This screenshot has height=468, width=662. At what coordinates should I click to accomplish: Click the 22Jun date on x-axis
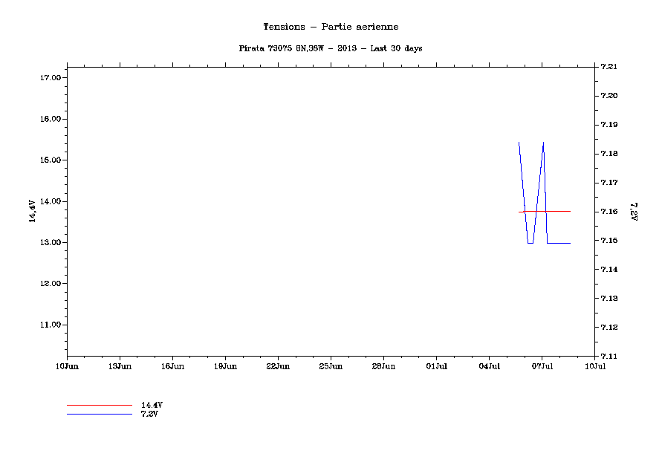point(278,366)
